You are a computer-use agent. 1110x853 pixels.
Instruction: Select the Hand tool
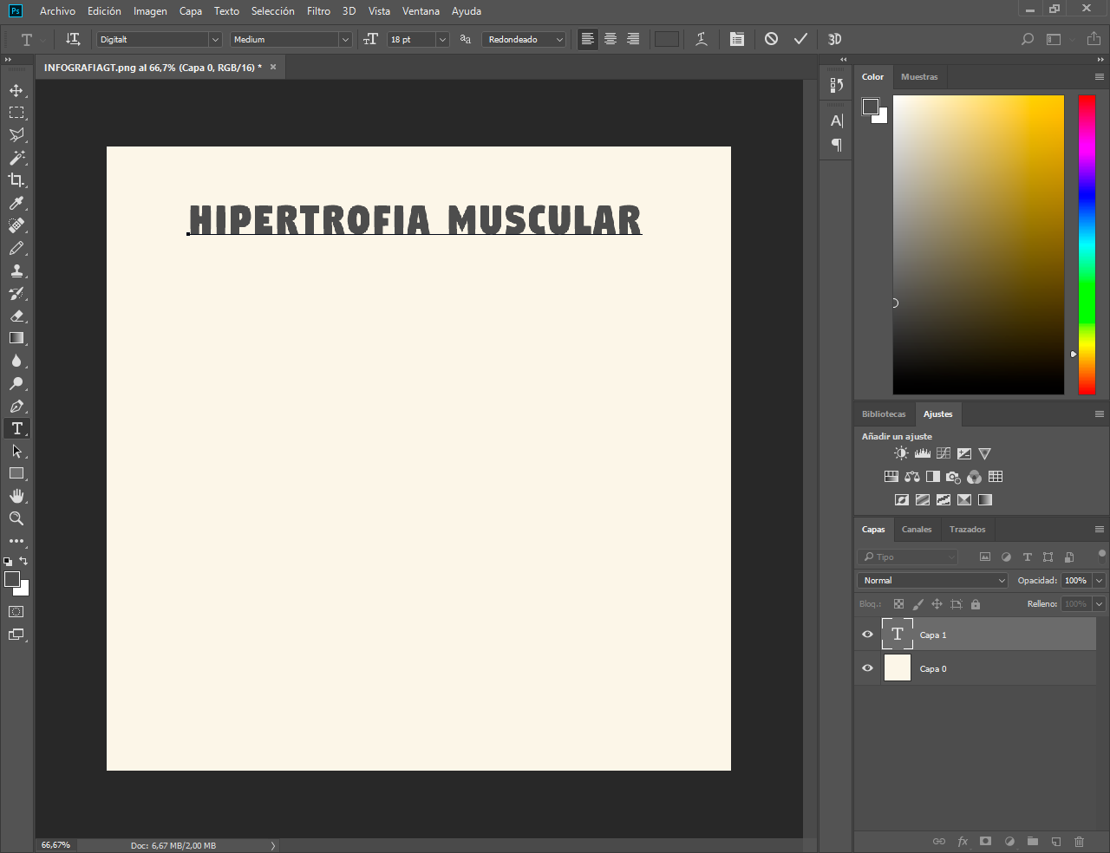[16, 496]
